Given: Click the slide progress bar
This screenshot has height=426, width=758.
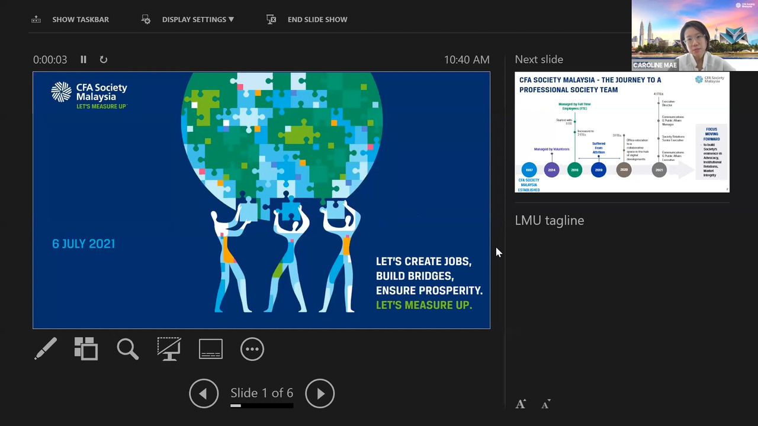Looking at the screenshot, I should 262,406.
